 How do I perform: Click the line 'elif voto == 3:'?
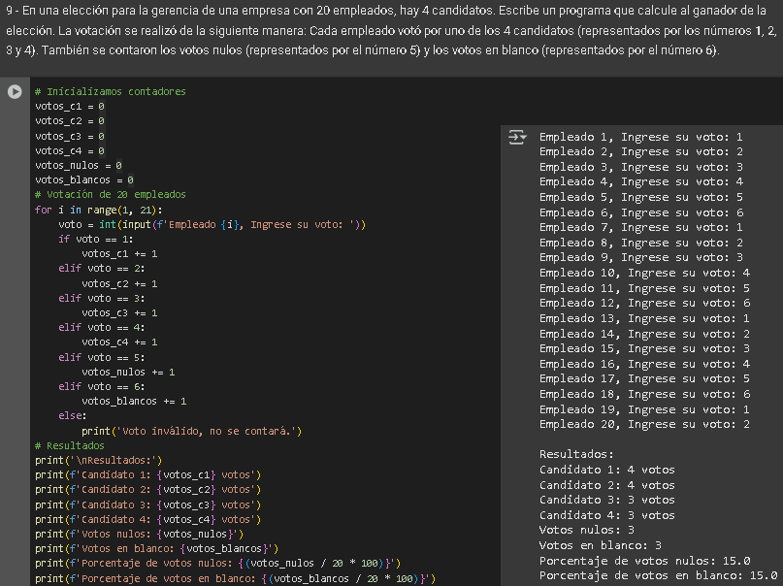point(102,298)
